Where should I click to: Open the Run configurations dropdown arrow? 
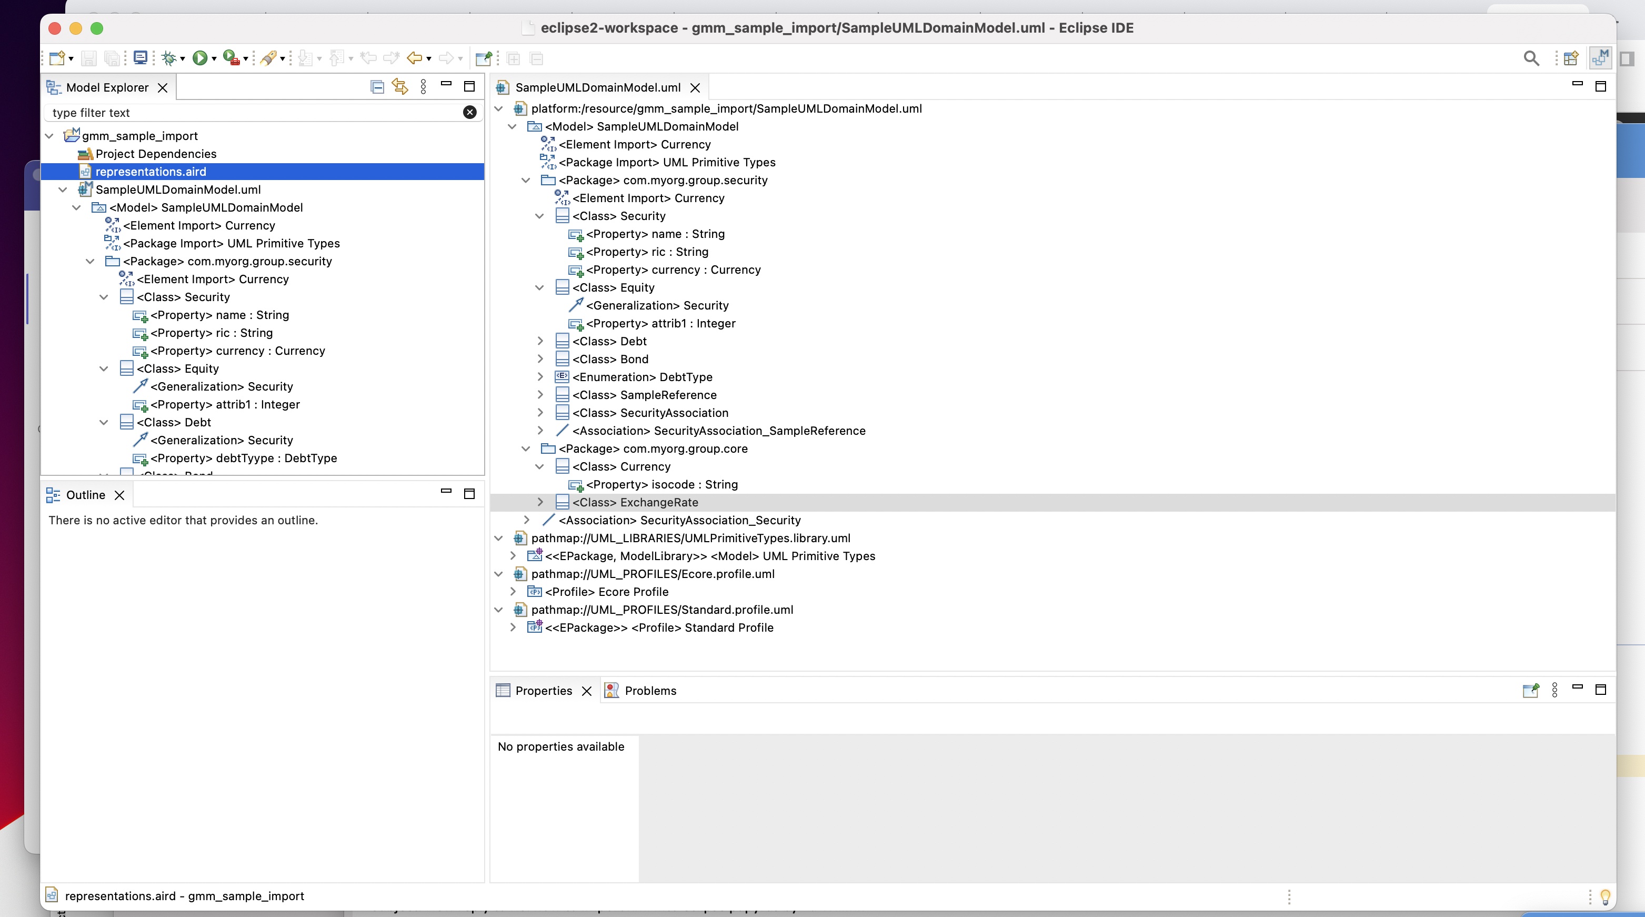pos(214,59)
